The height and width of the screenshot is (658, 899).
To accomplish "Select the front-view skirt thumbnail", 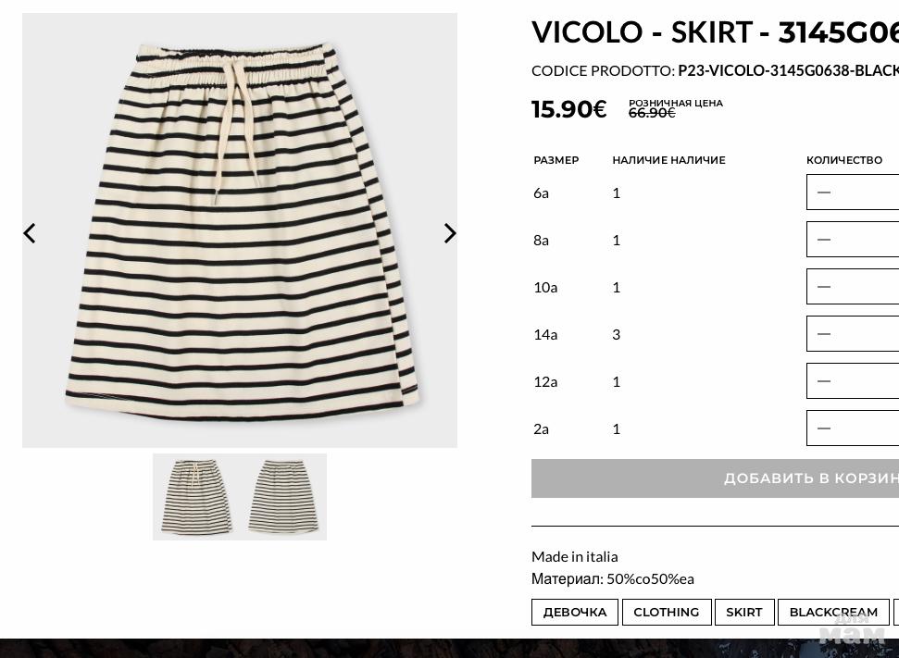I will pyautogui.click(x=196, y=497).
